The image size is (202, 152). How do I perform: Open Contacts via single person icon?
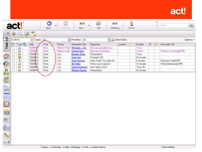(x=6, y=72)
